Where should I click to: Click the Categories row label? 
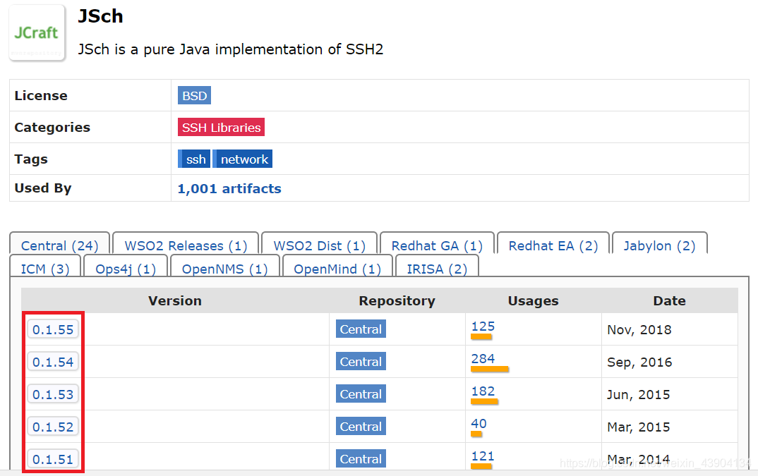pyautogui.click(x=52, y=127)
